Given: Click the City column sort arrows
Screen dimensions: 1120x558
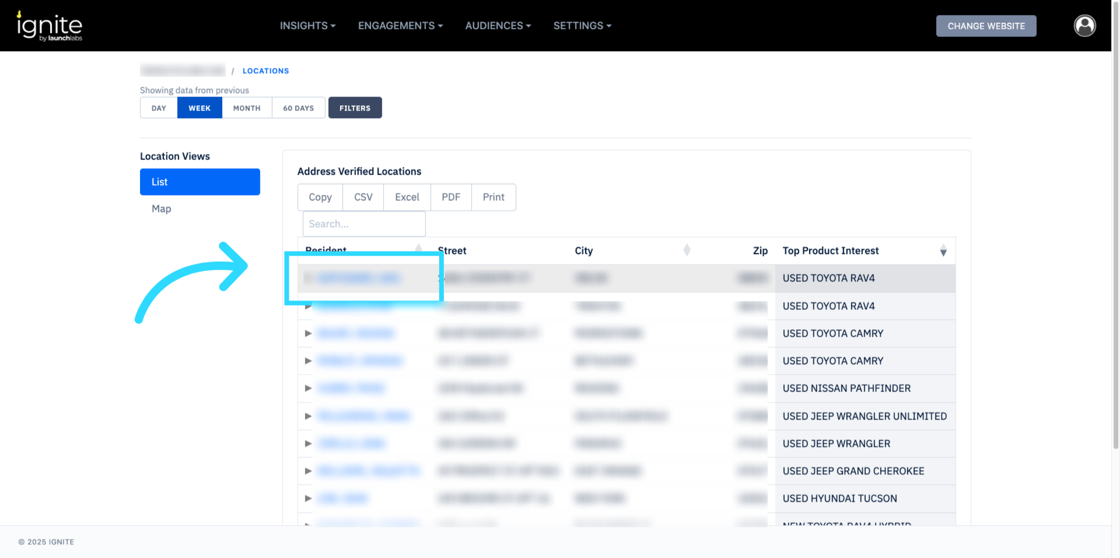Looking at the screenshot, I should pos(686,250).
